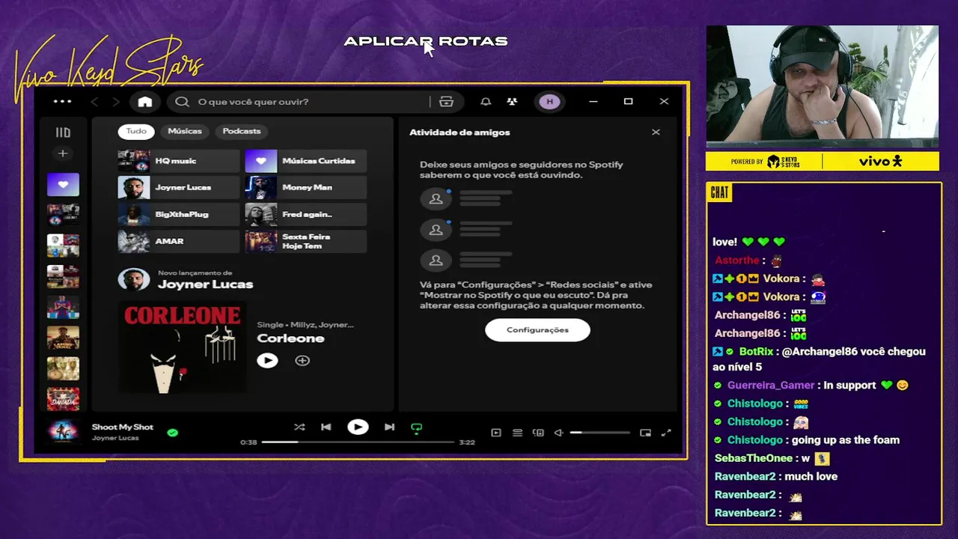Skip to the next track
Screen dimensions: 958x539
[389, 427]
